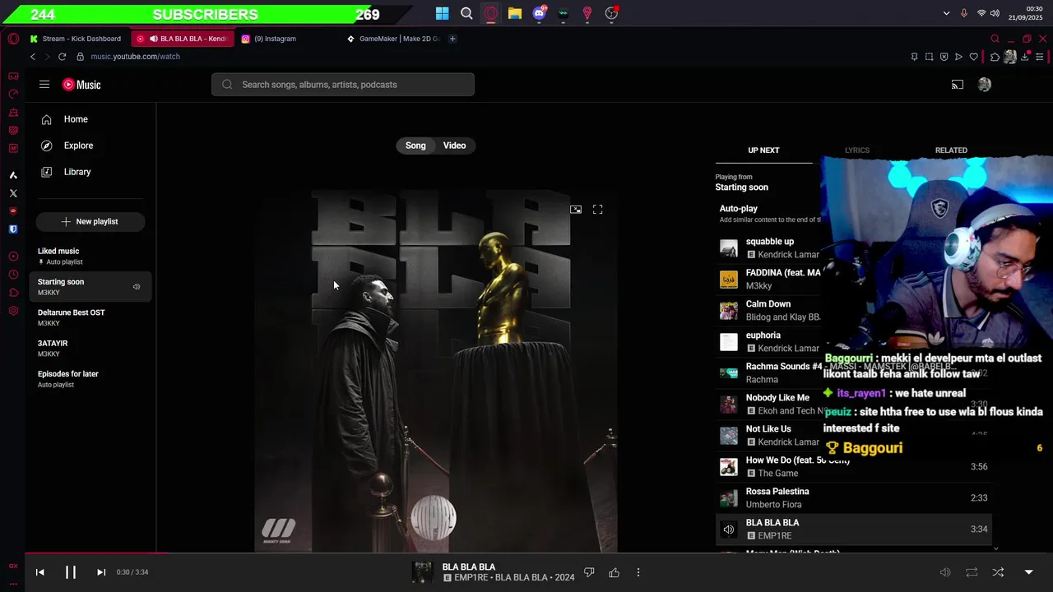The height and width of the screenshot is (592, 1053).
Task: Open File Explorer from taskbar
Action: (515, 13)
